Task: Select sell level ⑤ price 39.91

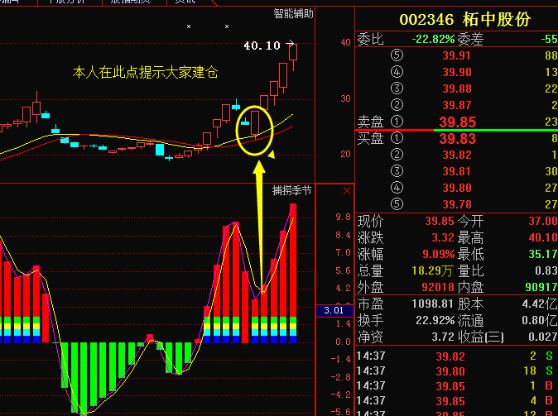Action: tap(456, 55)
